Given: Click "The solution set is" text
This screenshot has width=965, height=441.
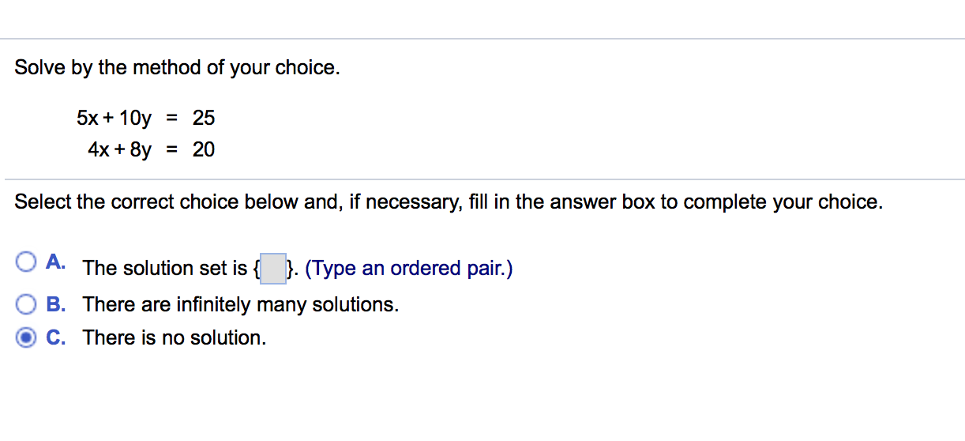Looking at the screenshot, I should [165, 269].
